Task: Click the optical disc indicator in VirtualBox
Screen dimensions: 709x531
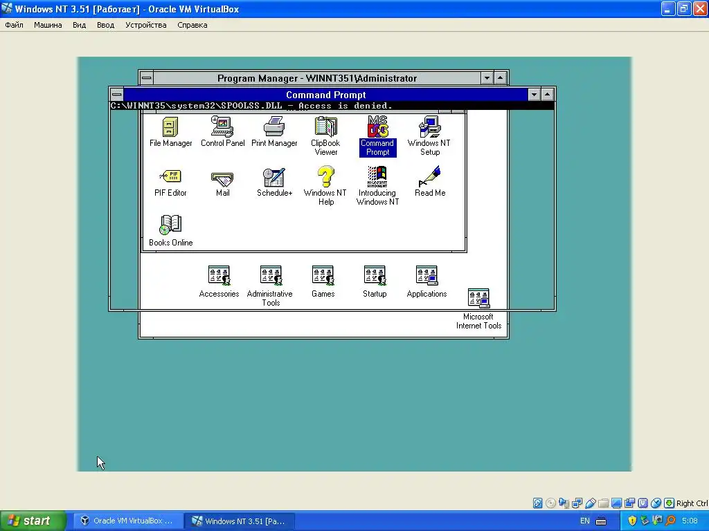Action: (550, 503)
